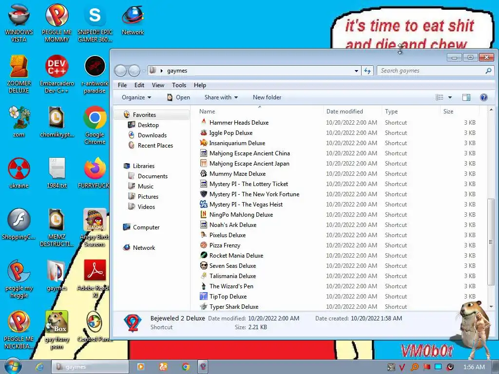Sort by the Type column header

pos(411,112)
